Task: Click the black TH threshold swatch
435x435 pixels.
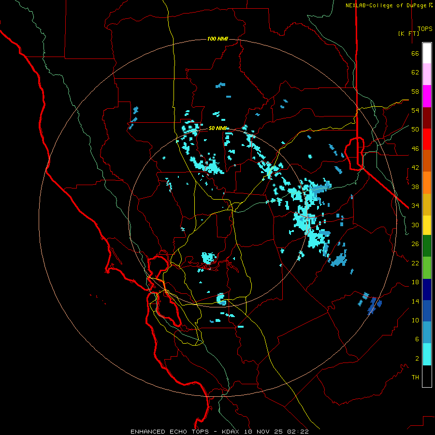Action: pyautogui.click(x=427, y=376)
